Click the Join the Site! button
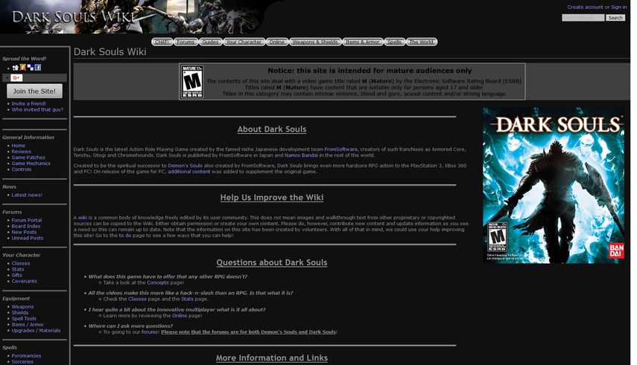Screen dimensions: 637x365 [x=34, y=91]
